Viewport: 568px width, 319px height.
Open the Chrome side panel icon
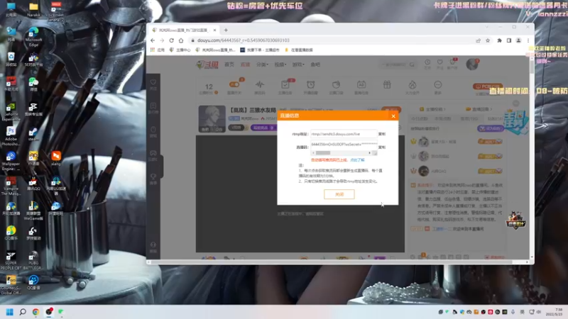[x=508, y=40]
